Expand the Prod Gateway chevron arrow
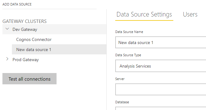Image resolution: width=206 pixels, height=110 pixels. (7, 59)
